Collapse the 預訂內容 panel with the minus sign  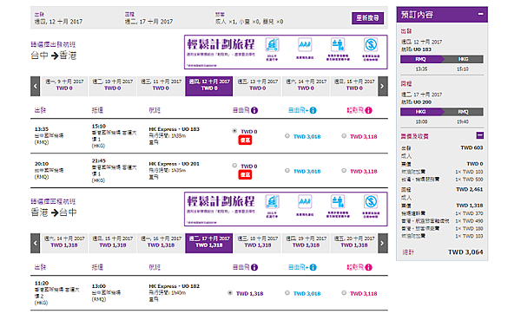tap(480, 14)
